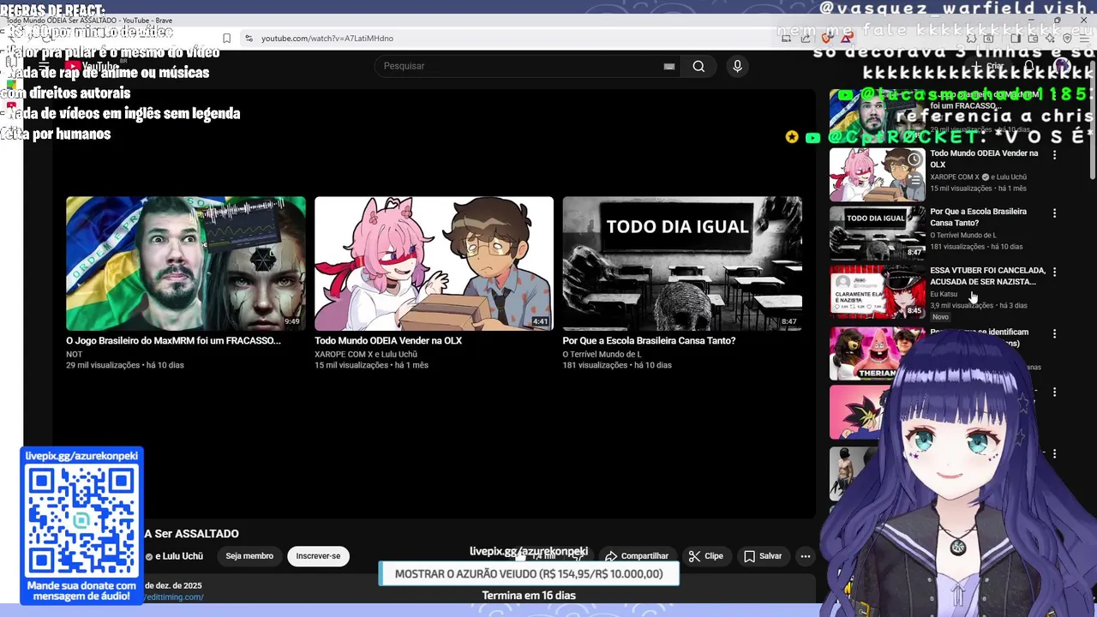The height and width of the screenshot is (617, 1097).
Task: Bookmark this page from the address bar
Action: (226, 38)
